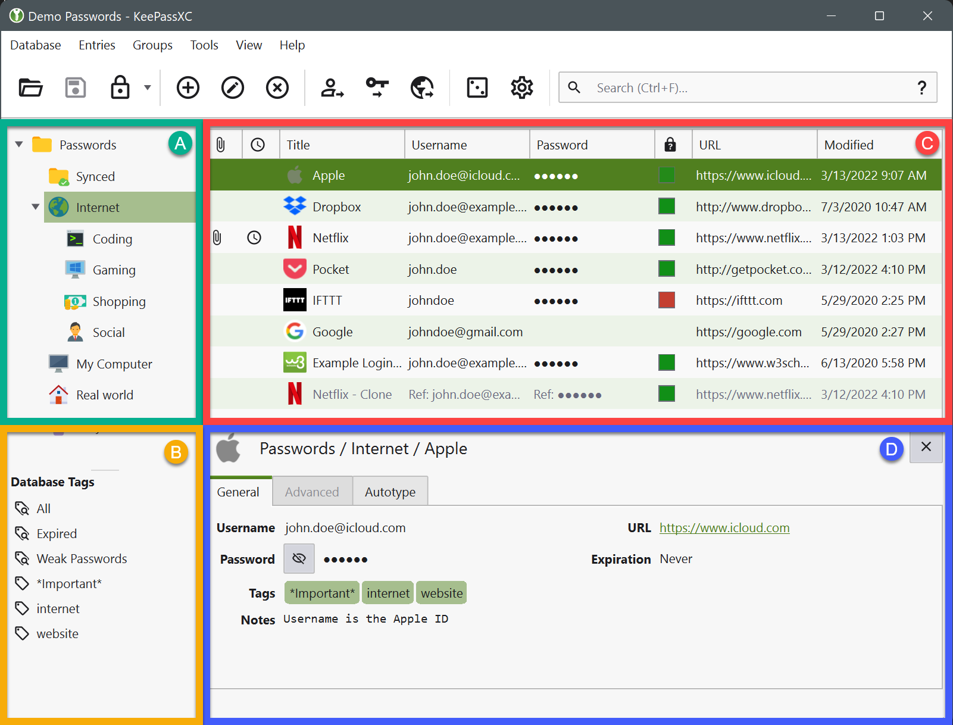Image resolution: width=953 pixels, height=725 pixels.
Task: Collapse the Passwords root group
Action: pos(19,145)
